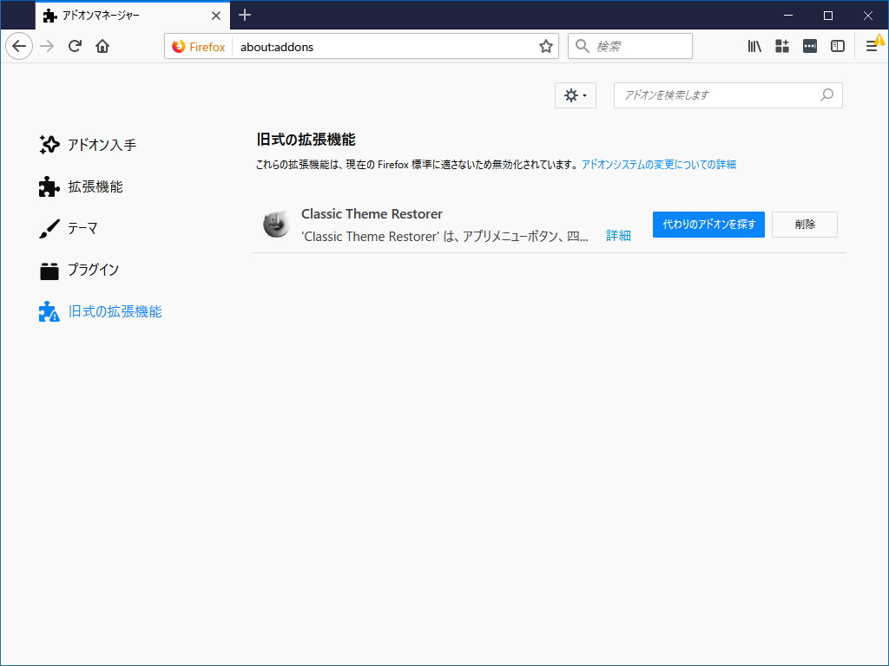This screenshot has height=666, width=889.
Task: Toggle the sidebar panel icon
Action: coord(837,46)
